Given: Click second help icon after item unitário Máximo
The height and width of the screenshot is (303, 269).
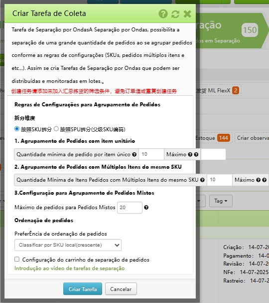Looking at the screenshot, I should pos(196,154).
